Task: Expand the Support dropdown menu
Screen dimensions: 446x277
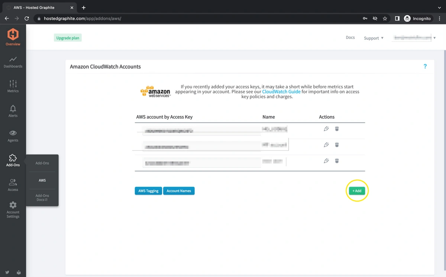Action: click(374, 38)
